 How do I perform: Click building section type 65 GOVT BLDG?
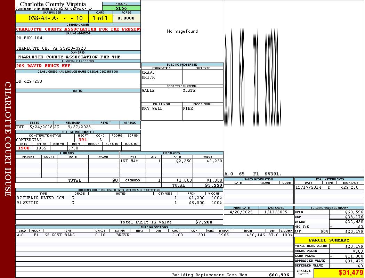[x=59, y=235]
